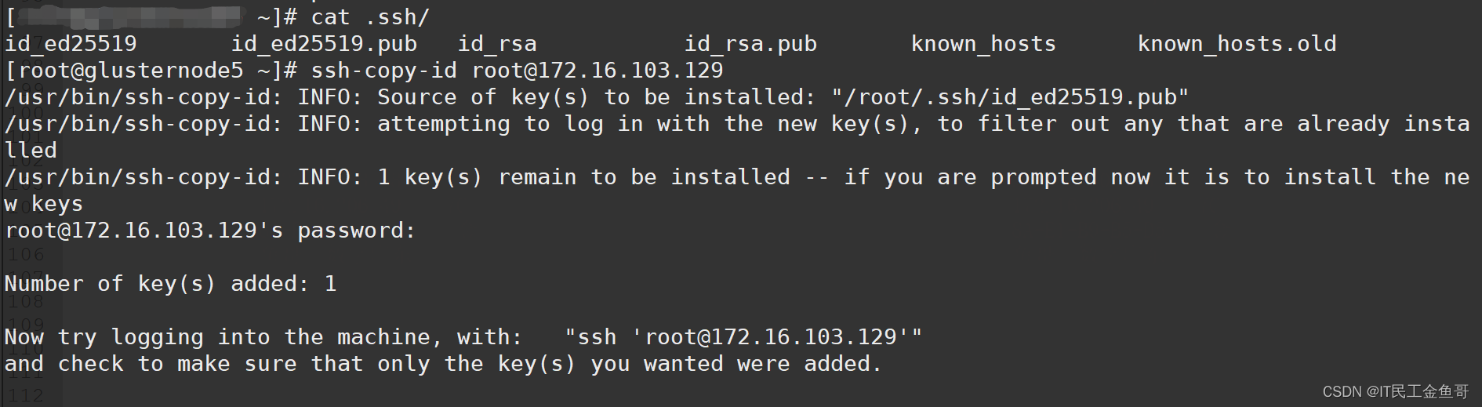
Task: Click the 'and check to make sure' line
Action: (x=443, y=364)
